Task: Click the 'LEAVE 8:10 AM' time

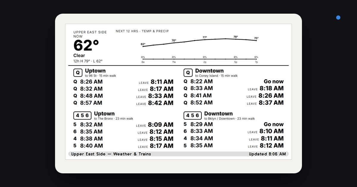Action: coord(266,131)
